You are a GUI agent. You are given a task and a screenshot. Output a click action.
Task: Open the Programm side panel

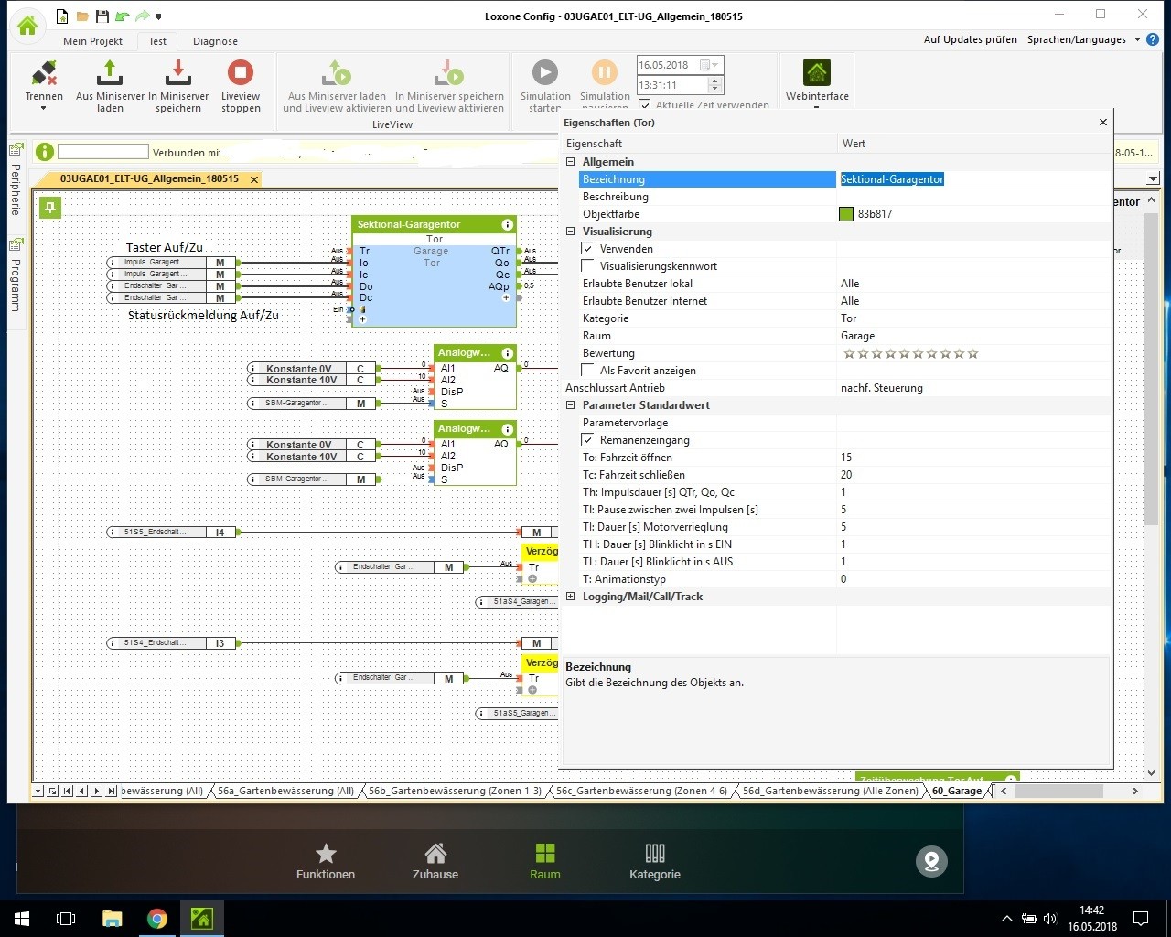pos(16,275)
